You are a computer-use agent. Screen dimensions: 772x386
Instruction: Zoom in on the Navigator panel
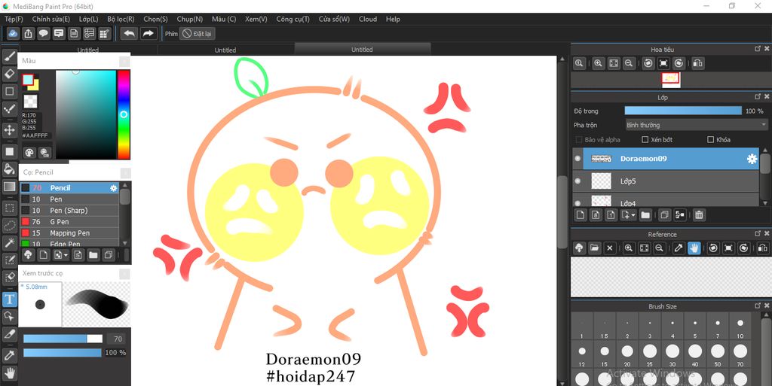coord(598,63)
